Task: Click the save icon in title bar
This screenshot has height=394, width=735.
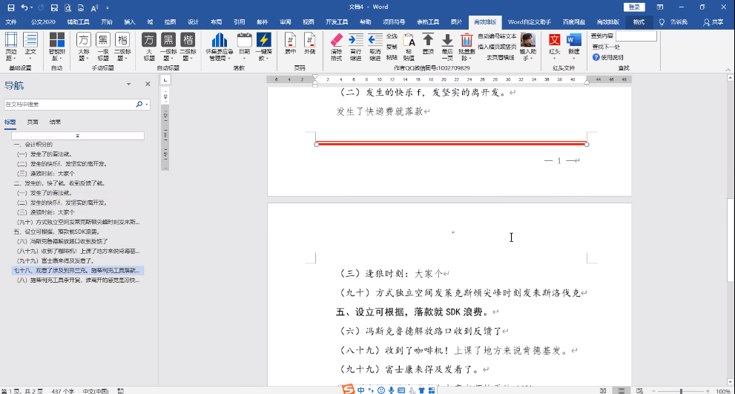Action: click(x=10, y=7)
